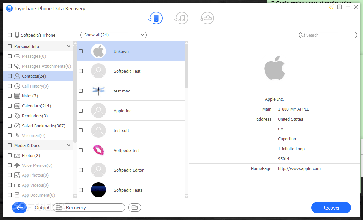This screenshot has height=220, width=363.
Task: Collapse the Media & Docs section chevron
Action: (x=69, y=145)
